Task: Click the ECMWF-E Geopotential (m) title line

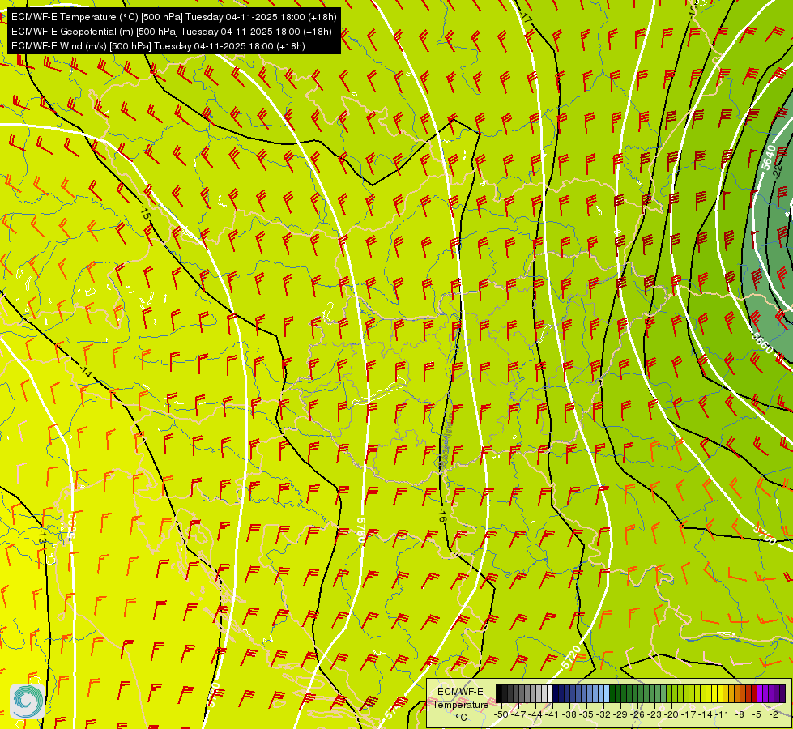Action: tap(172, 32)
